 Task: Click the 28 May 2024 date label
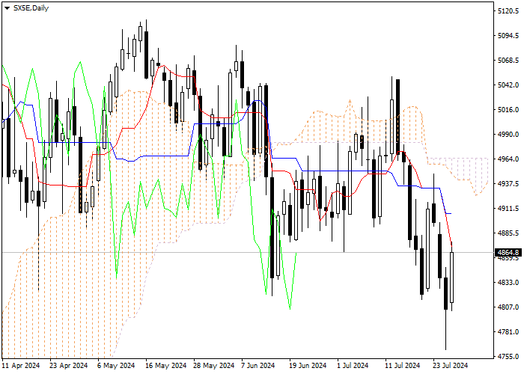(x=214, y=366)
